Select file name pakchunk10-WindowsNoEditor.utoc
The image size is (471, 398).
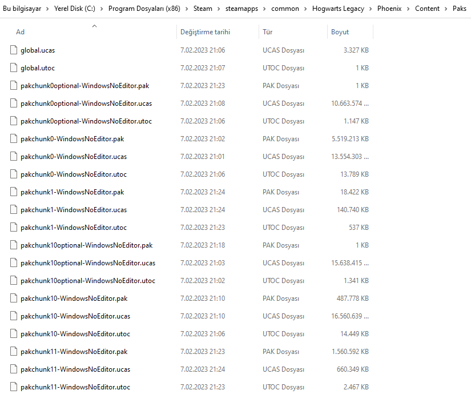[75, 334]
